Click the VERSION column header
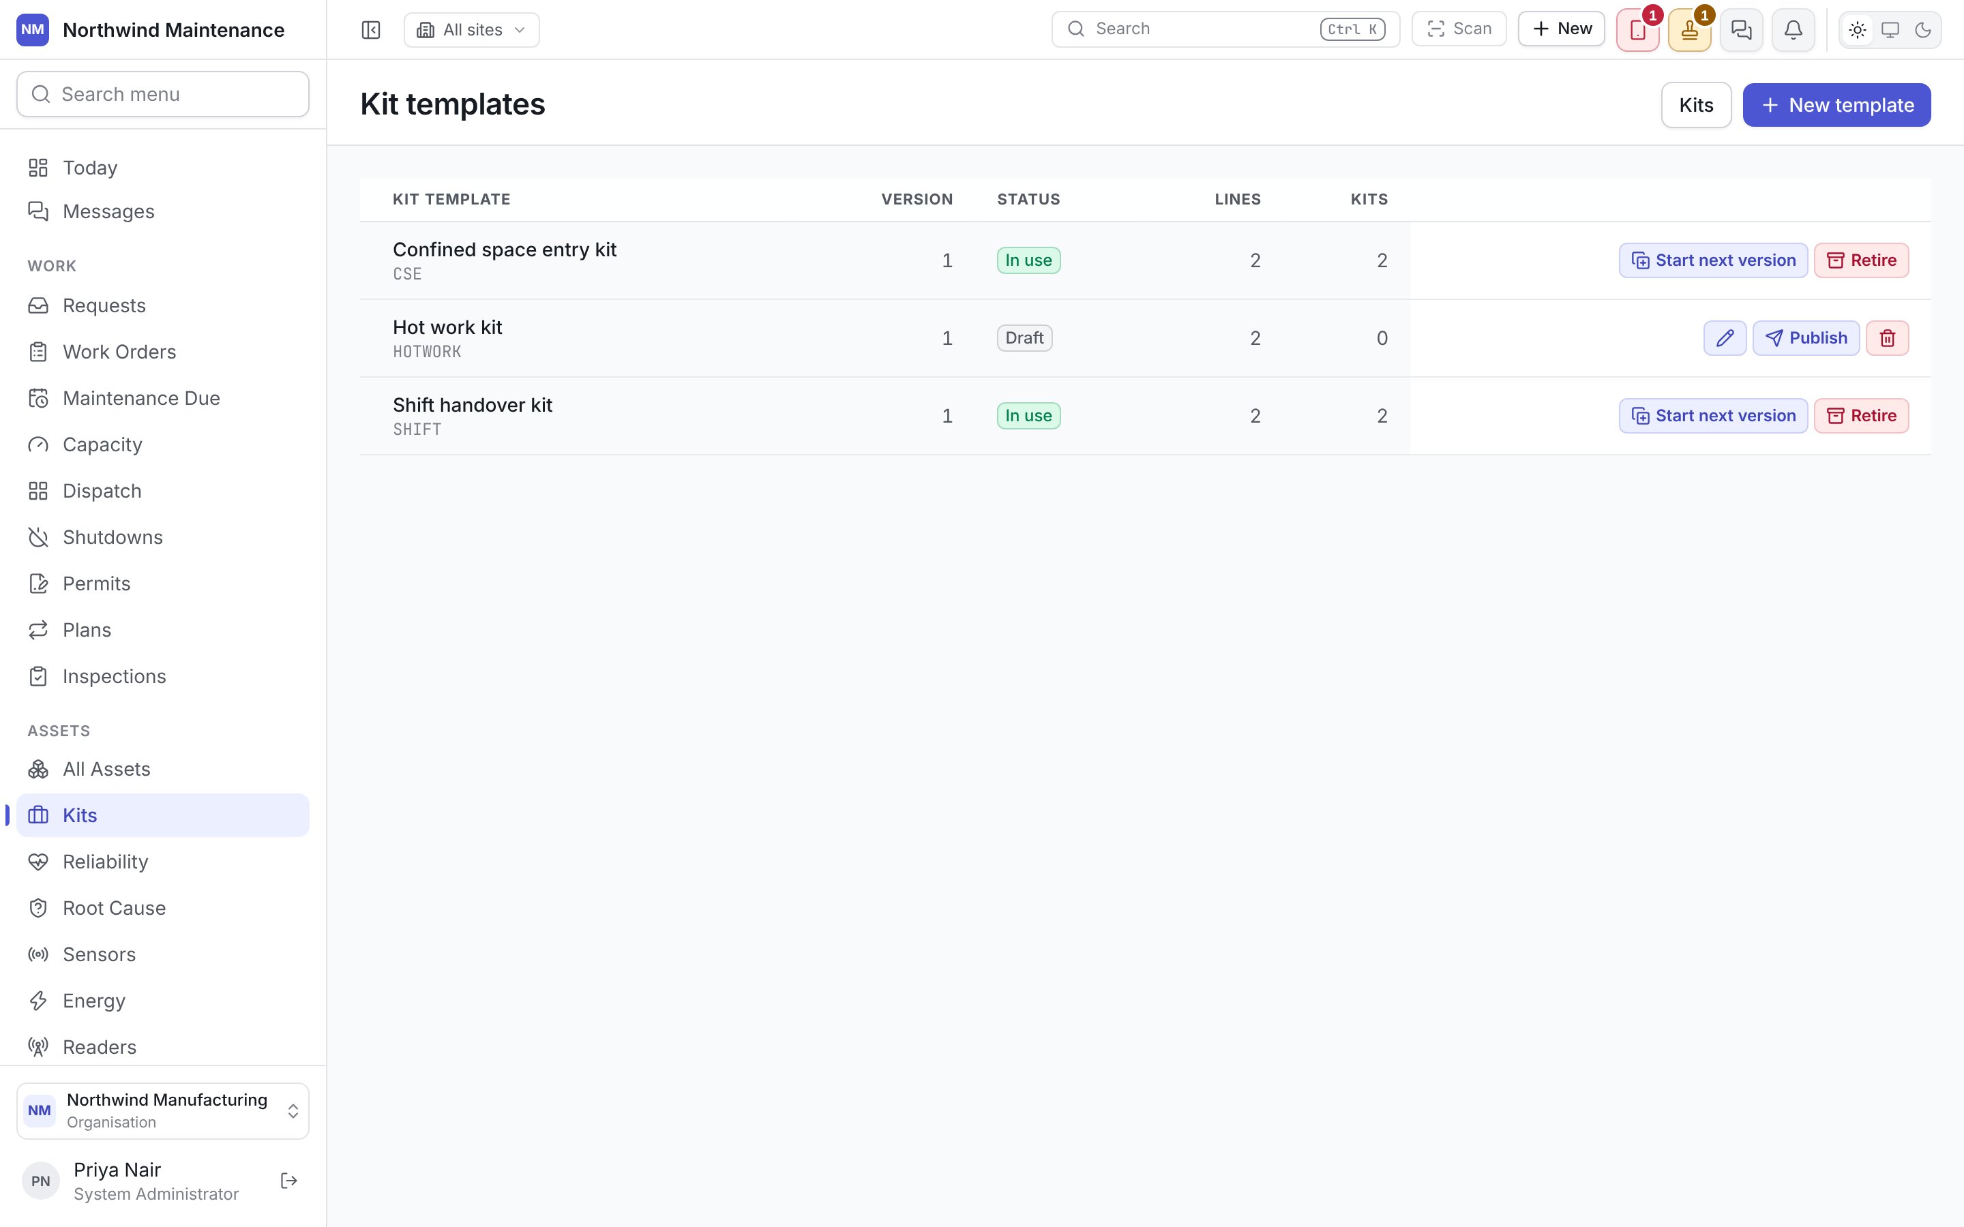The width and height of the screenshot is (1964, 1227). tap(917, 200)
